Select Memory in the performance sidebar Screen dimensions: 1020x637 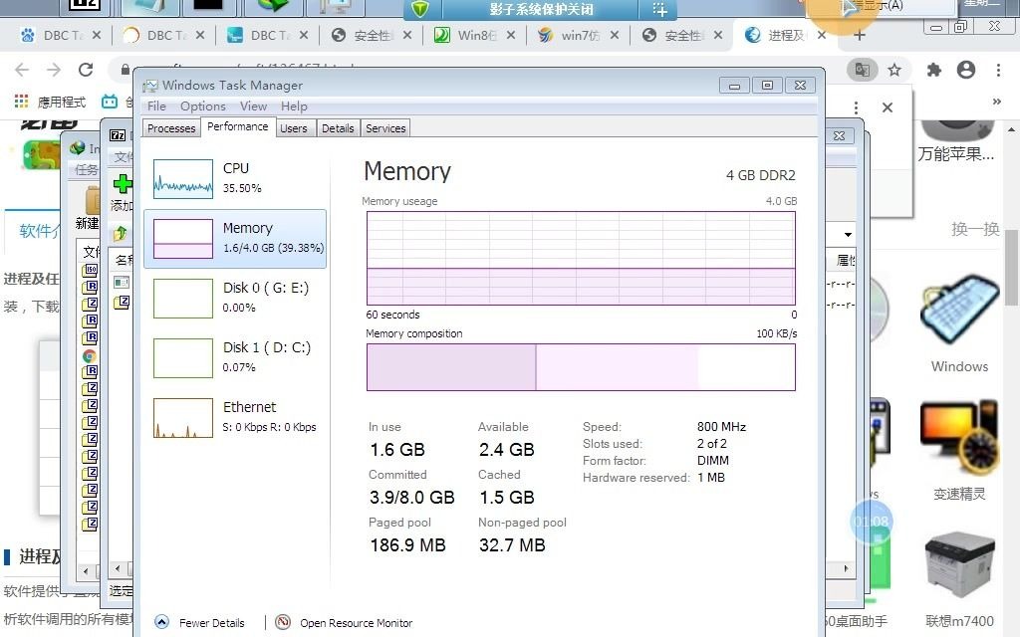234,238
